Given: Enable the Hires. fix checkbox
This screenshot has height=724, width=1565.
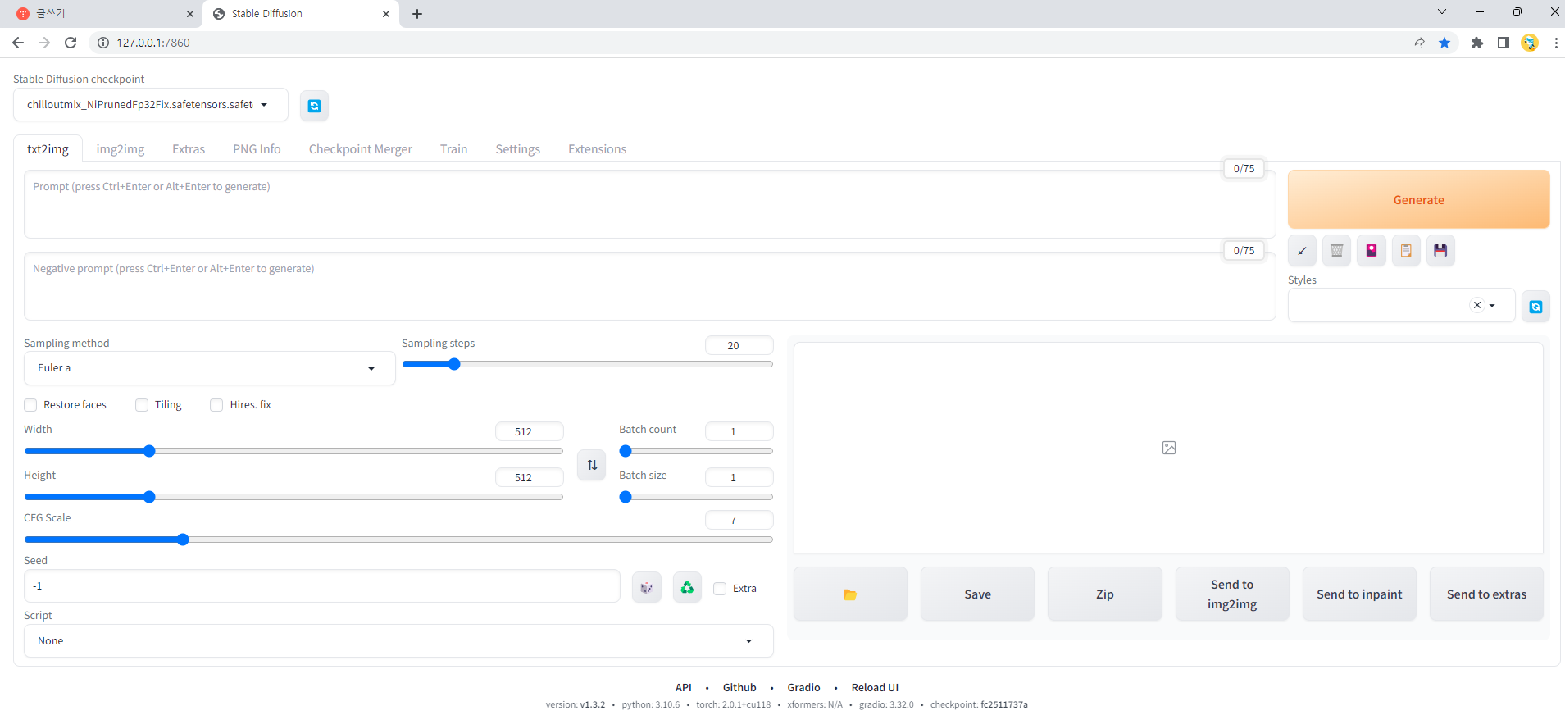Looking at the screenshot, I should (216, 405).
